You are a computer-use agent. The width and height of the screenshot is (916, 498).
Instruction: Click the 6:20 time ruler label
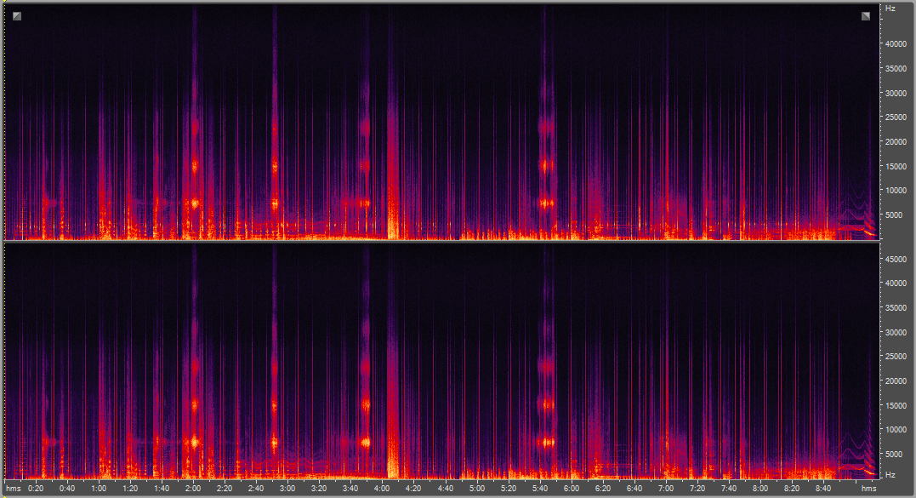click(x=603, y=489)
